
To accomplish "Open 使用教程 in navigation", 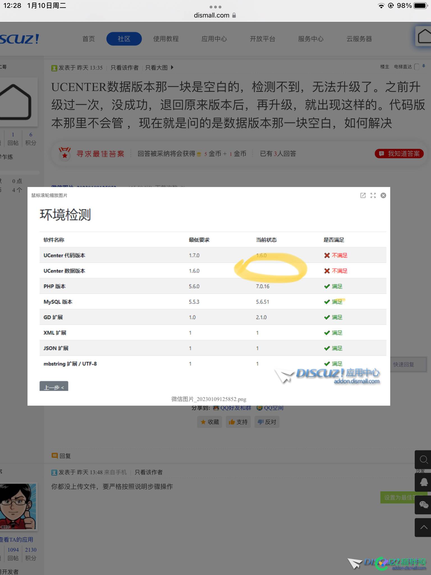I will coord(166,39).
